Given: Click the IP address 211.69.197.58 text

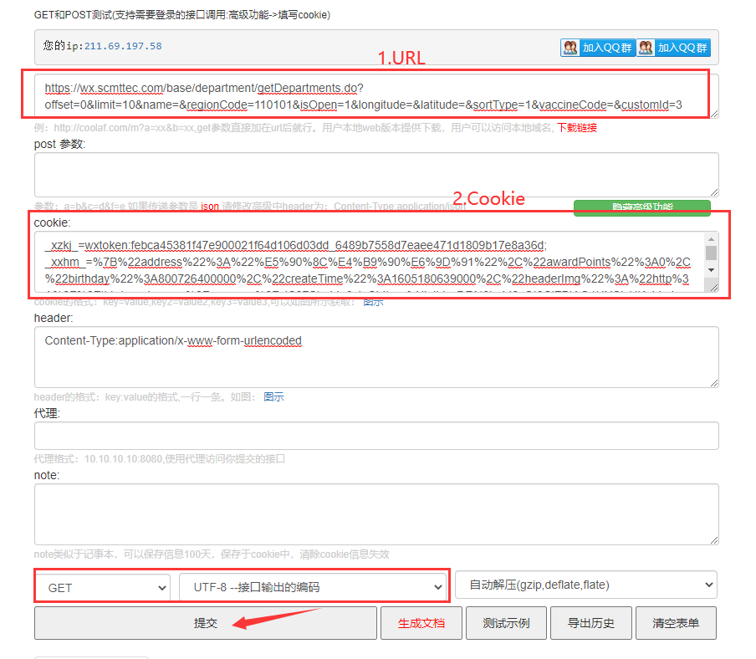Looking at the screenshot, I should (123, 46).
